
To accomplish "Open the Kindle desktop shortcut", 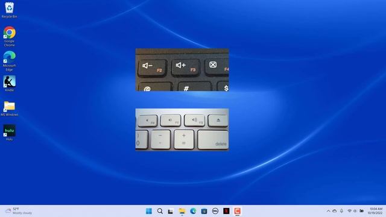I will pyautogui.click(x=10, y=84).
